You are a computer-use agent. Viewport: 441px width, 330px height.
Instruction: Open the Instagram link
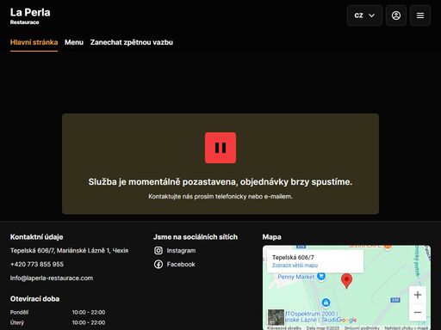(181, 251)
